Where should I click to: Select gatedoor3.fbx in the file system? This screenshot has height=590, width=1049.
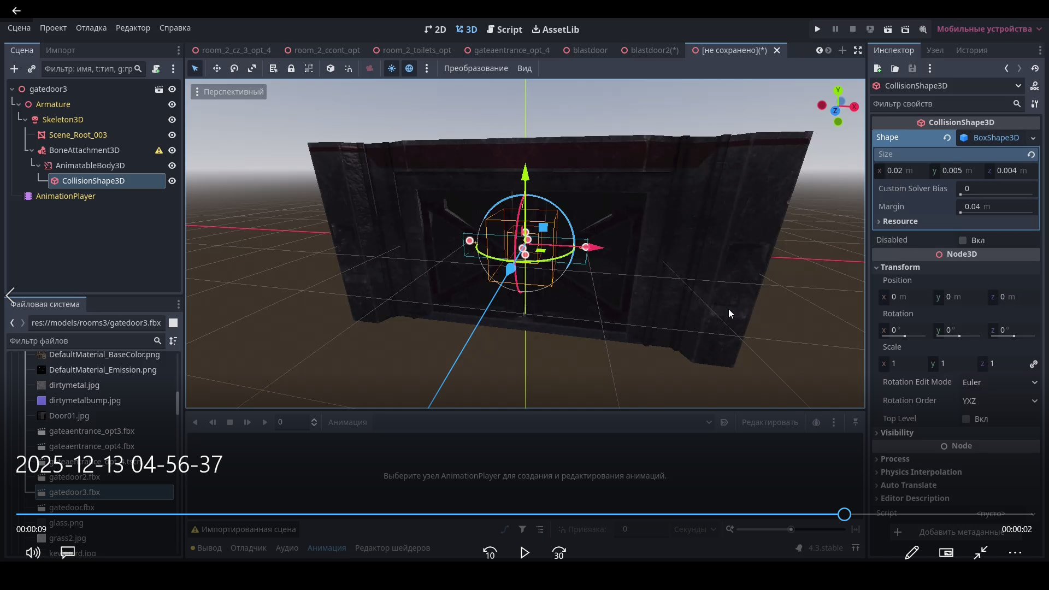click(x=74, y=492)
